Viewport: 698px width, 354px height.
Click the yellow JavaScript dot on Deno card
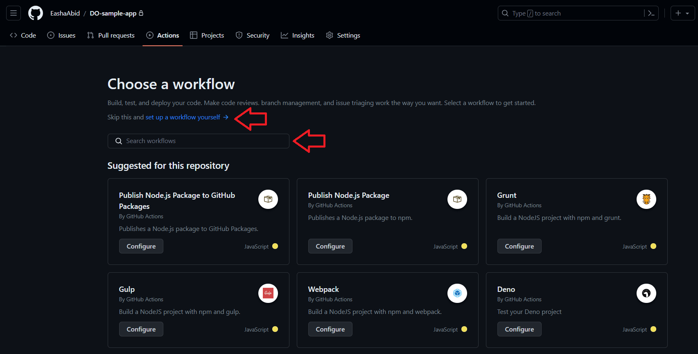(653, 329)
